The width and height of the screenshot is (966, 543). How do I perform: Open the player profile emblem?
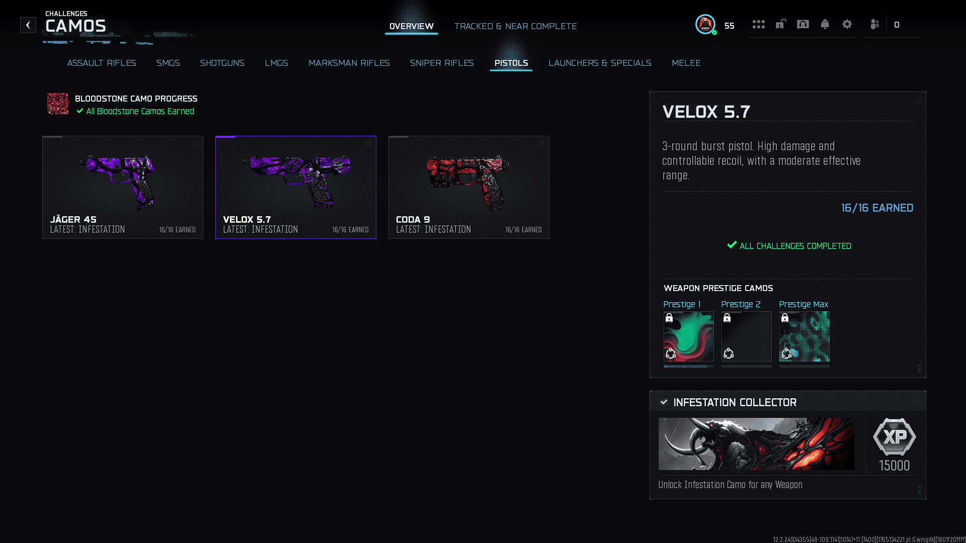(x=705, y=24)
